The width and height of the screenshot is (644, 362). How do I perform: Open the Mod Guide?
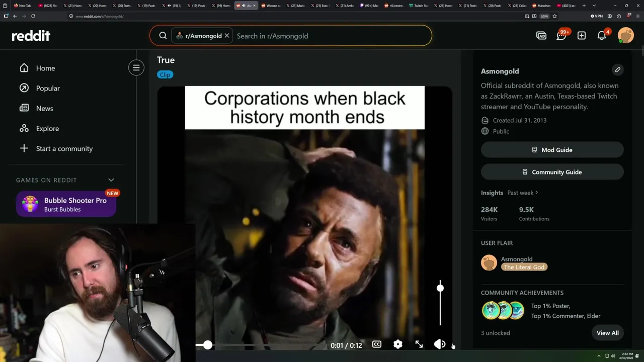[552, 150]
